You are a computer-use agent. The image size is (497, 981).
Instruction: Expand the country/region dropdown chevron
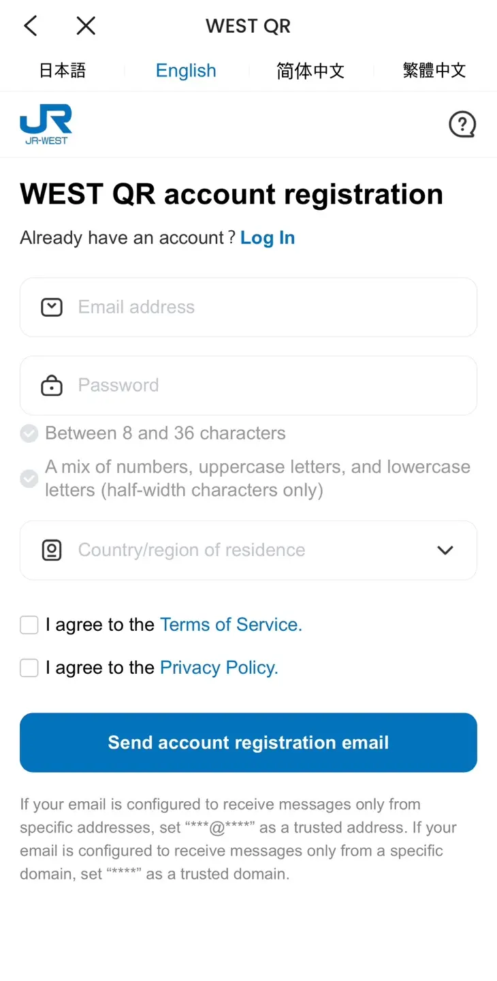click(x=445, y=550)
